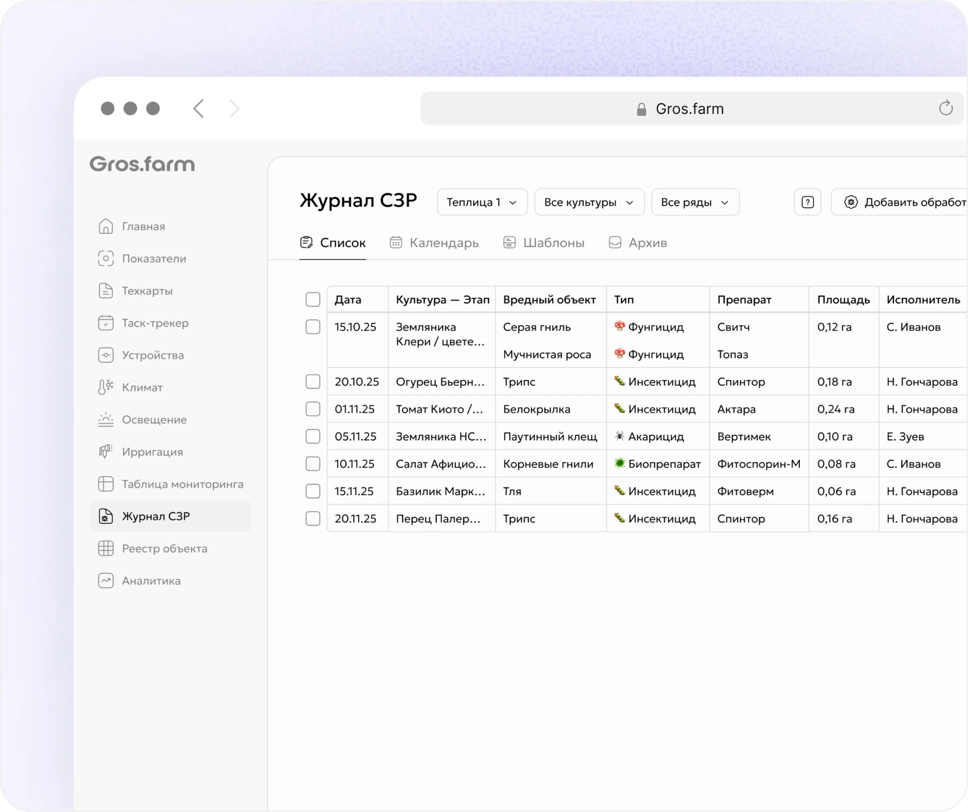The image size is (968, 812).
Task: Click spider icon beside Акарицид
Action: [620, 436]
